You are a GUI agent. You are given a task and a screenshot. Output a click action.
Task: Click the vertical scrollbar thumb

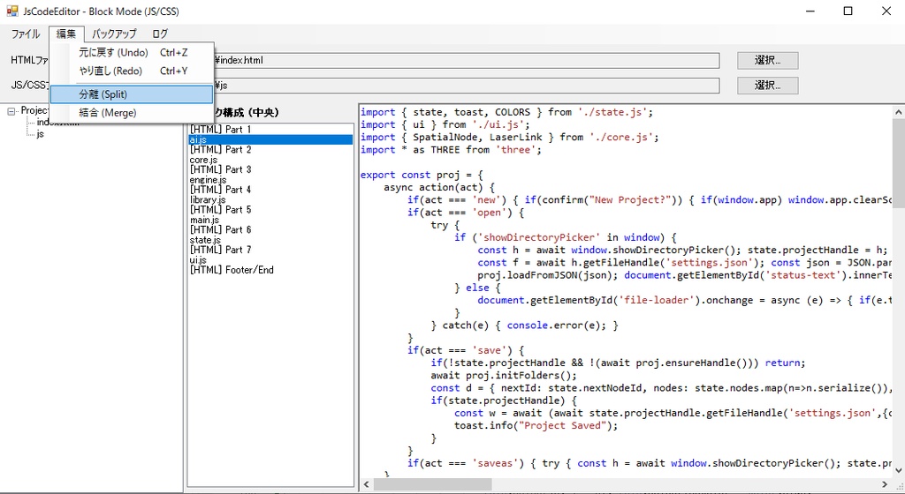(x=899, y=163)
